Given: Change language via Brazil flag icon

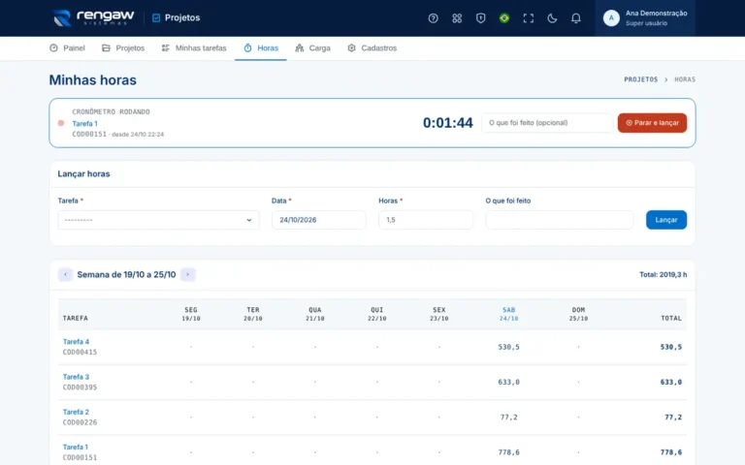Looking at the screenshot, I should (x=504, y=18).
